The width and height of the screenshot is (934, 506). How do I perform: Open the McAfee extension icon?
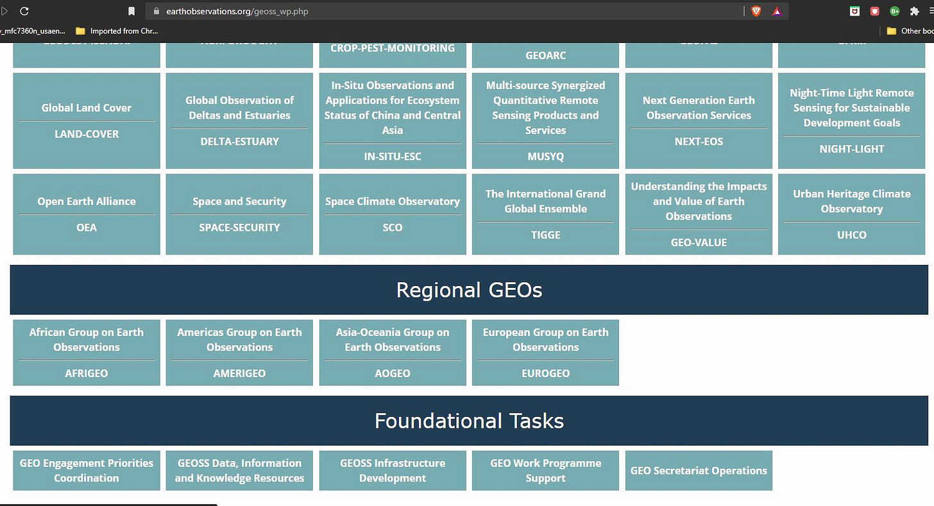[854, 11]
